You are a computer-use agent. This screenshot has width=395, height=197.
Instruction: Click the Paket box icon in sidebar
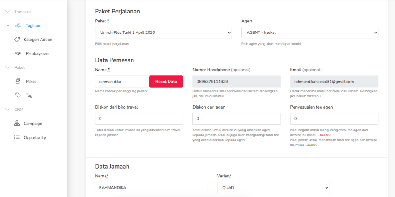(18, 82)
